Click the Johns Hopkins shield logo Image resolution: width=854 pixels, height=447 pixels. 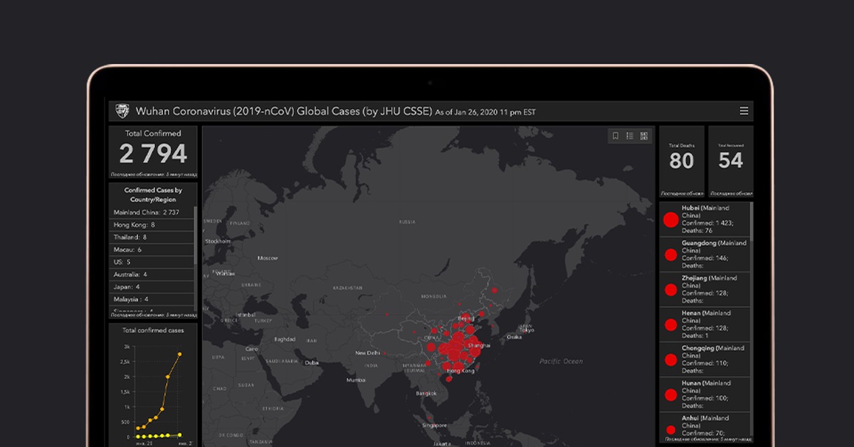point(122,111)
